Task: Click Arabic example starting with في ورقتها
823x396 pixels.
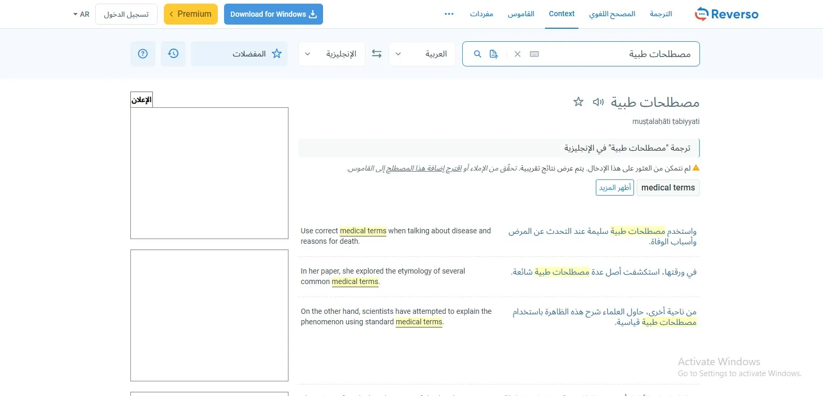Action: click(x=604, y=272)
